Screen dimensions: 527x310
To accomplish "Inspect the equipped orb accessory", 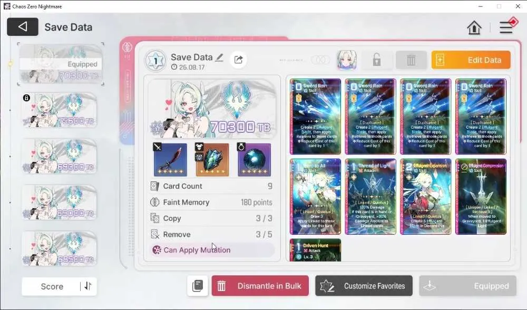I will 254,160.
